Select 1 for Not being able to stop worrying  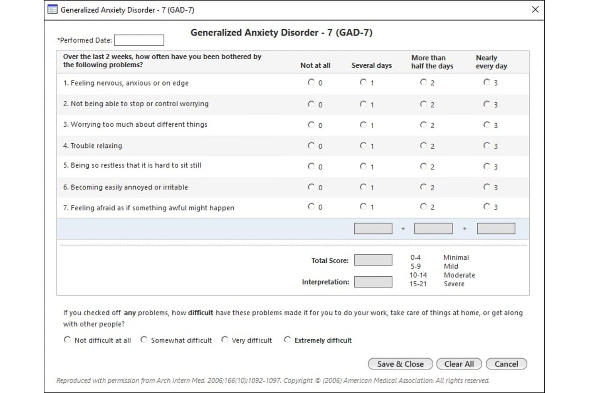point(363,104)
